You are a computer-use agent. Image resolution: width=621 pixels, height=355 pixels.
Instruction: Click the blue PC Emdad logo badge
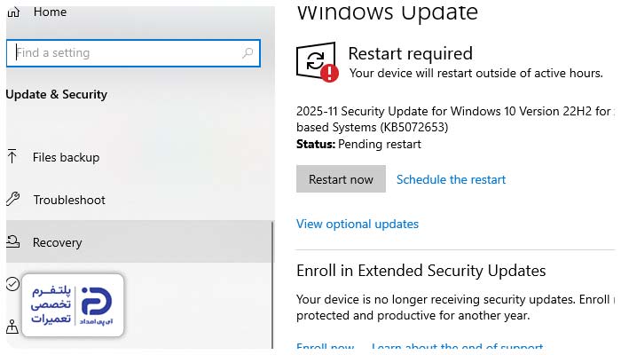pos(96,304)
